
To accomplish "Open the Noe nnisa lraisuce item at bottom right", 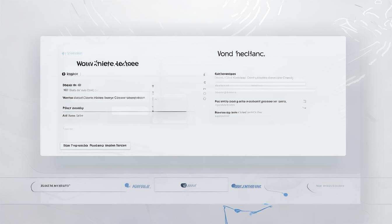I will click(330, 186).
